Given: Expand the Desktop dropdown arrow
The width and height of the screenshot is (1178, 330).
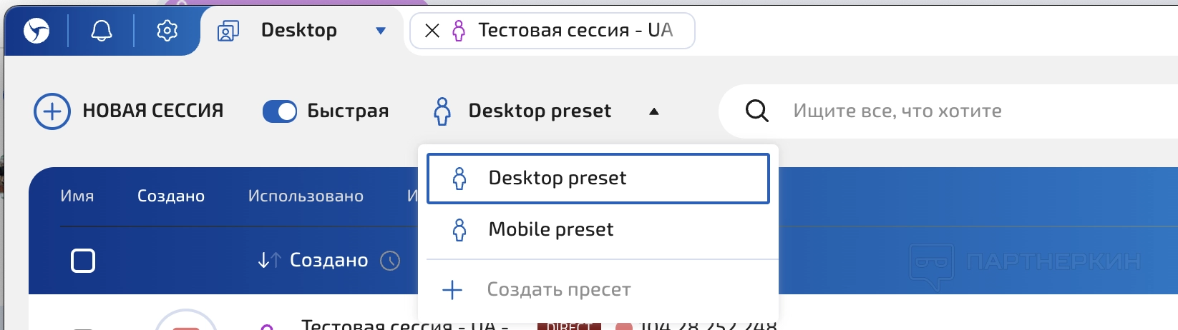Looking at the screenshot, I should click(x=381, y=31).
